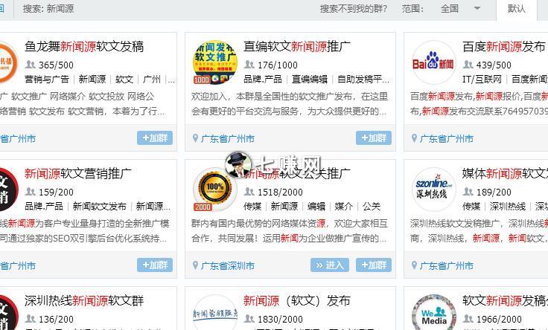Click members icon beside 1518/2000
The width and height of the screenshot is (548, 330).
[x=249, y=192]
